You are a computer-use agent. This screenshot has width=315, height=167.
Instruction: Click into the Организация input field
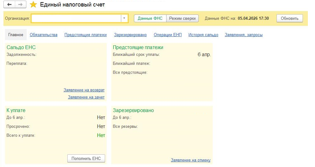(76, 18)
